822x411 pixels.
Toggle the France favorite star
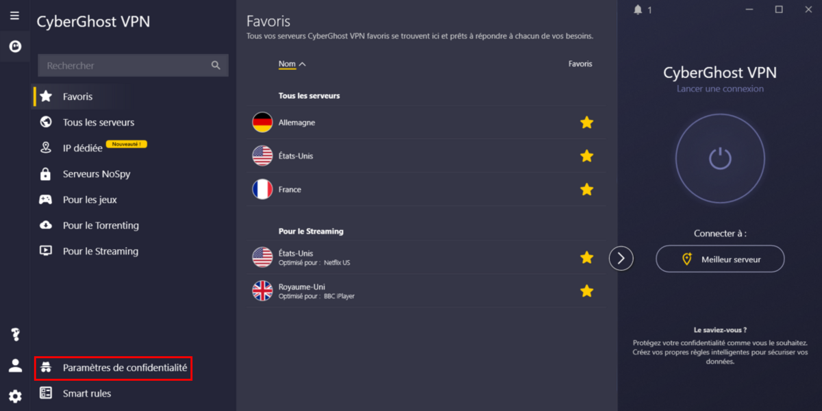tap(586, 189)
